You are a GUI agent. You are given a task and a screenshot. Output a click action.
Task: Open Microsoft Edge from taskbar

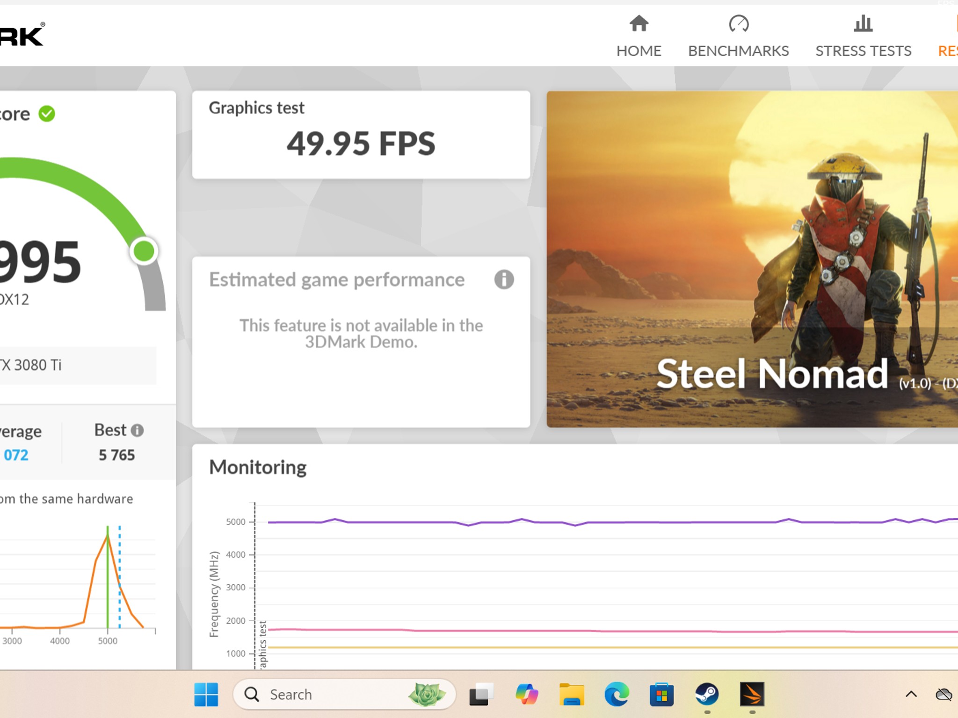tap(617, 695)
